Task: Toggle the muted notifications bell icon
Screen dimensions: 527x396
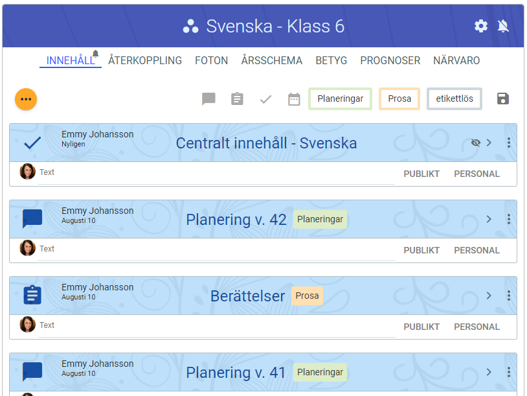Action: [x=503, y=26]
